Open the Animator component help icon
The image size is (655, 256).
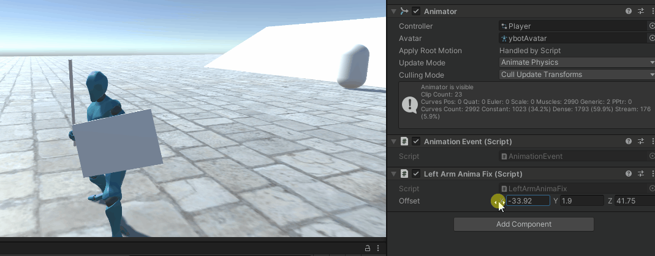628,11
